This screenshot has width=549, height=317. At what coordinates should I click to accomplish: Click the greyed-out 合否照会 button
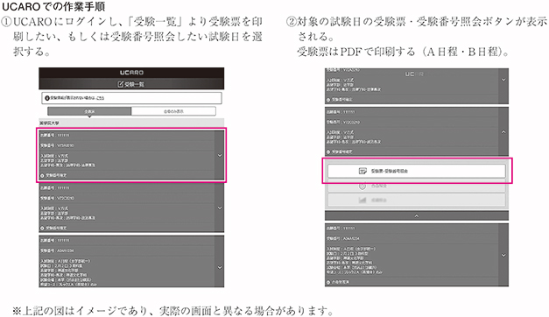[x=417, y=186]
